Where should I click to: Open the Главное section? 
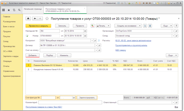7,17
